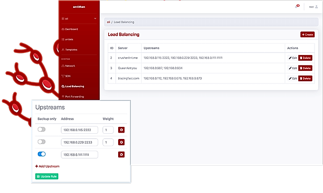Click the address field 192.168.0.115:2222
Viewport: 323px width, 193px height.
[79, 130]
